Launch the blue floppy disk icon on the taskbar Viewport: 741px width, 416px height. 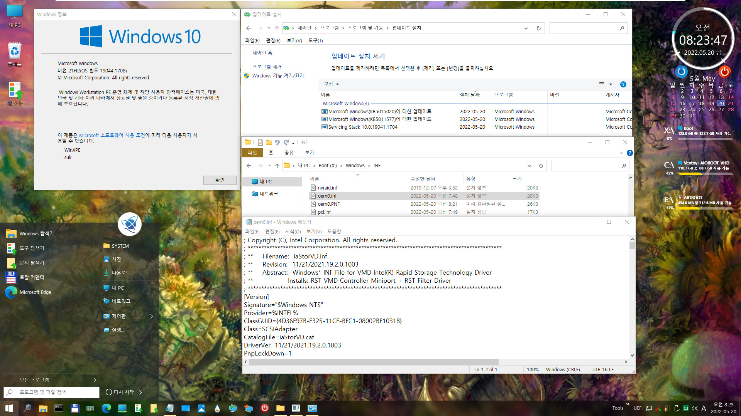[x=75, y=408]
